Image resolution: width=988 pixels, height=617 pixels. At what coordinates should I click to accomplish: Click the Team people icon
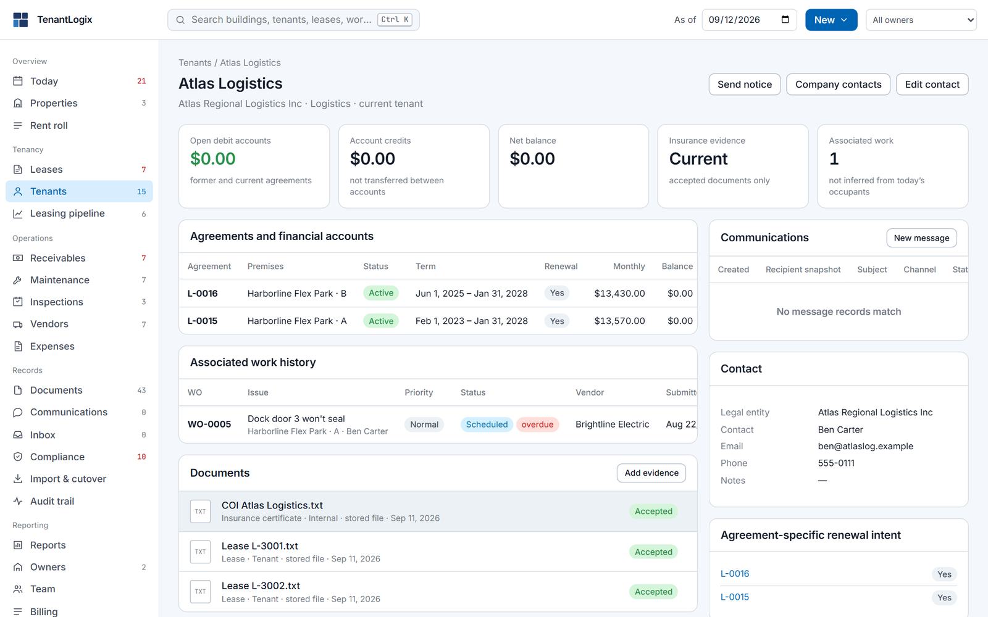pyautogui.click(x=18, y=589)
